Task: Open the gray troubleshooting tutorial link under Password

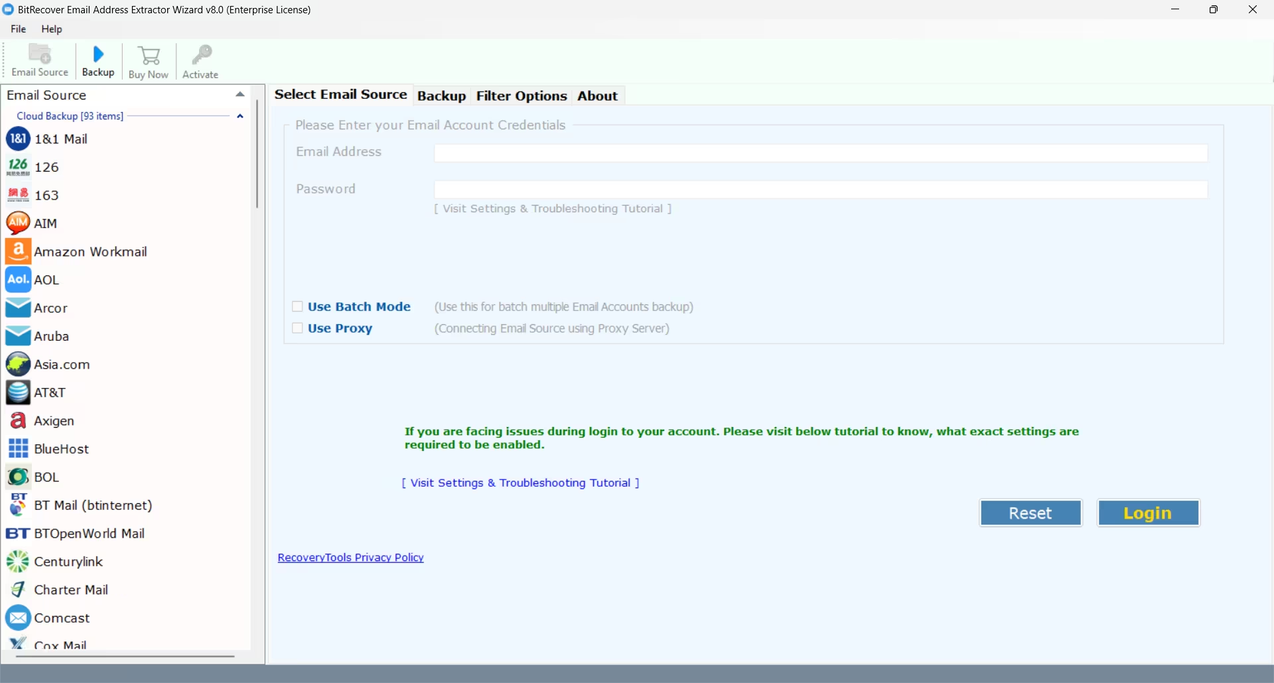Action: pos(553,209)
